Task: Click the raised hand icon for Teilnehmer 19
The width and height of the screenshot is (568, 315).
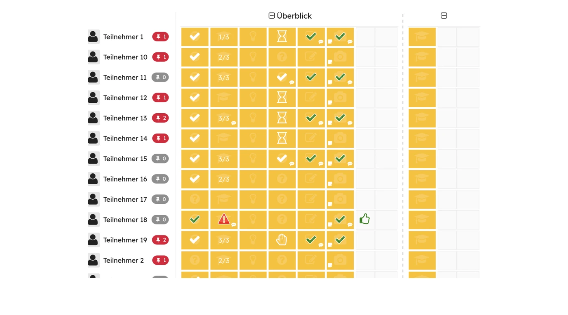Action: pos(282,240)
